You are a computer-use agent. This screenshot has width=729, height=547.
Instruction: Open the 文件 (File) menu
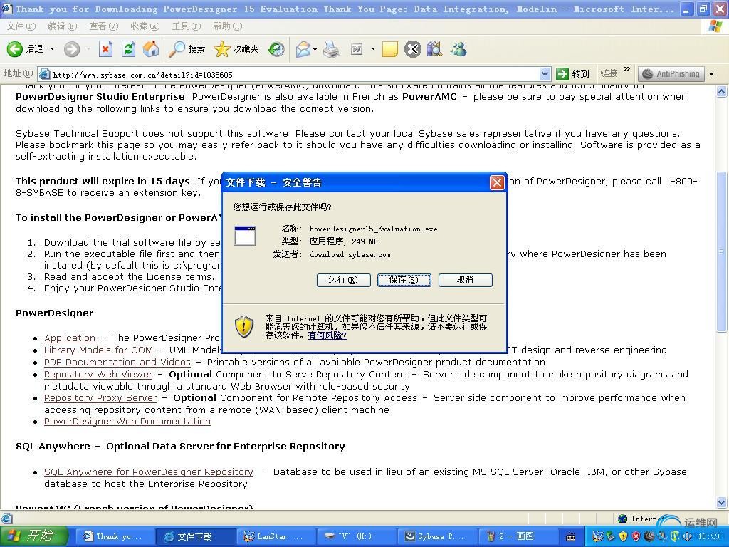tap(21, 26)
